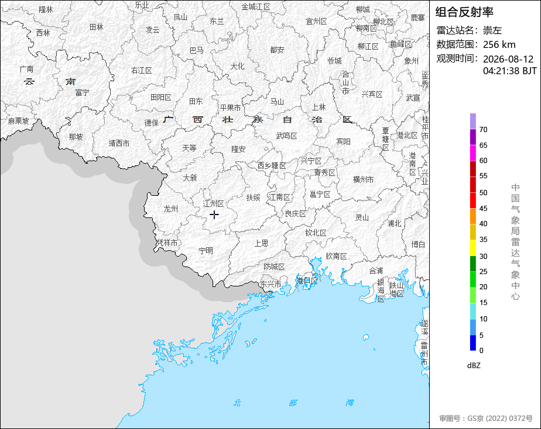Click the 审图号 GS京 (2022) 0372号 text
This screenshot has width=541, height=429.
click(x=486, y=418)
